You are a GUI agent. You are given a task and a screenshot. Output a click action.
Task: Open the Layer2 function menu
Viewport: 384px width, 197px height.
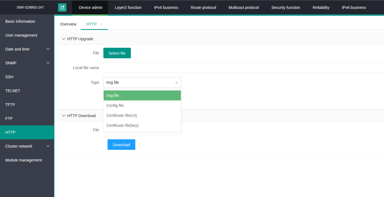coord(128,7)
